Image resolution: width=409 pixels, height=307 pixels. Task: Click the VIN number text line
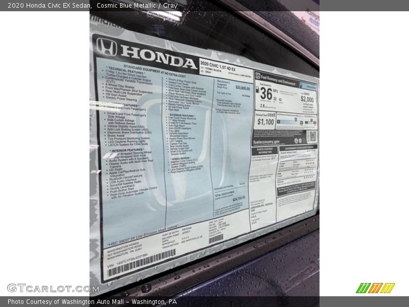tap(127, 260)
